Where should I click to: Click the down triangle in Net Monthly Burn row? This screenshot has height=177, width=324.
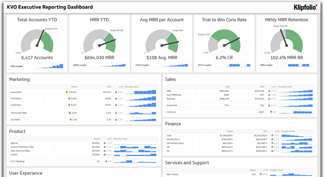[x=272, y=143]
